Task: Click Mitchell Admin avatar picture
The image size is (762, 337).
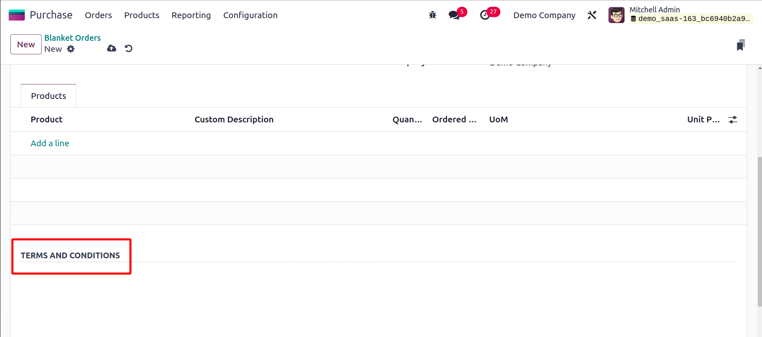Action: [x=616, y=15]
